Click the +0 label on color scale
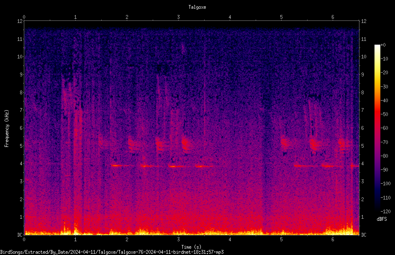Screen dimensions: 395x255 (x=383, y=45)
